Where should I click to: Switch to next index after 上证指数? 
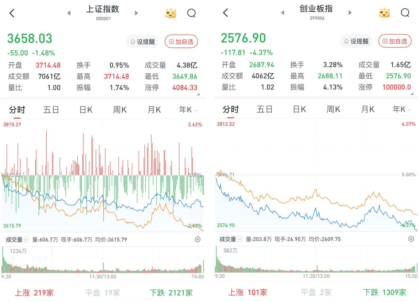tap(136, 13)
